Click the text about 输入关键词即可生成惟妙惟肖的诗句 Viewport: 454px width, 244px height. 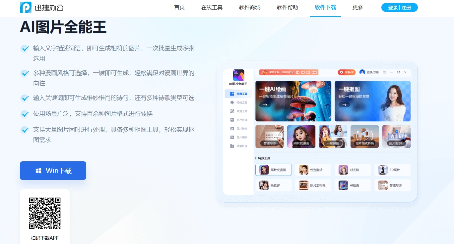pos(114,98)
